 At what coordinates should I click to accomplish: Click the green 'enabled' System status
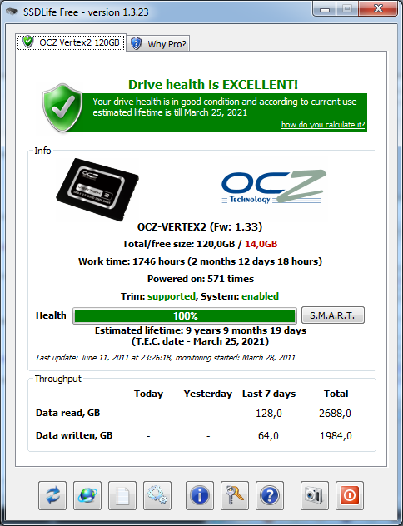tap(260, 296)
